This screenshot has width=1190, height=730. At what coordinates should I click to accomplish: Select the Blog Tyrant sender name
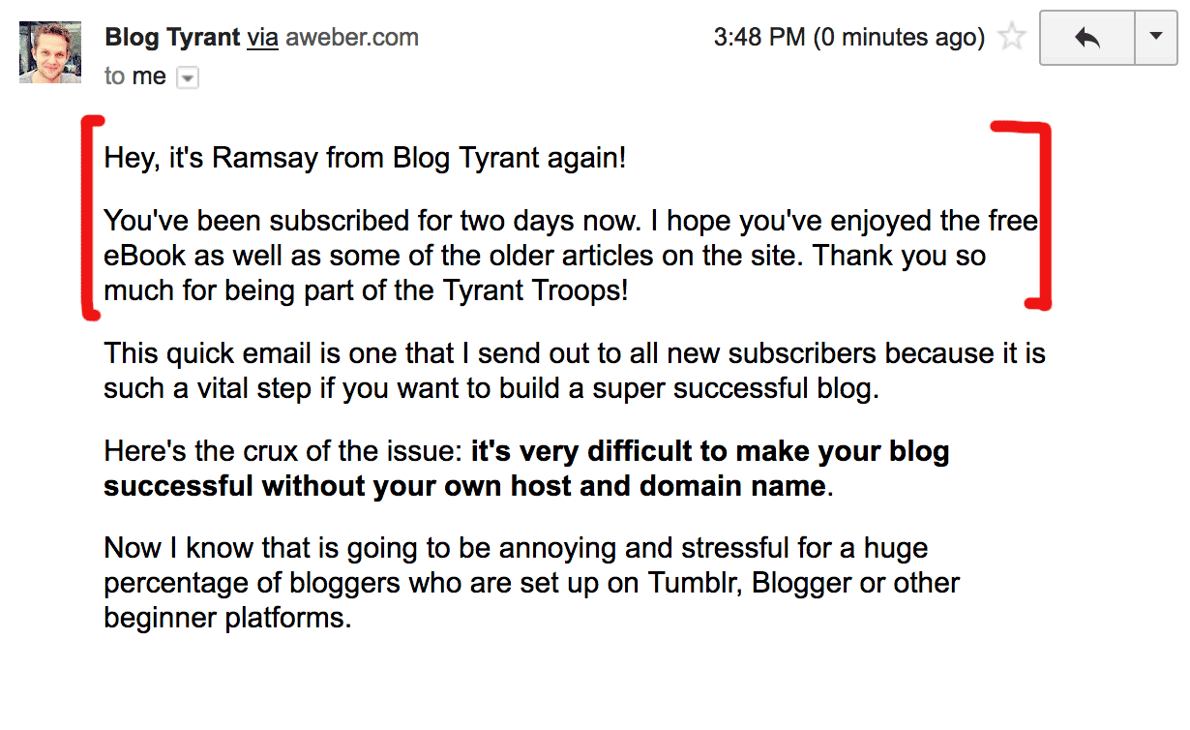pyautogui.click(x=172, y=38)
